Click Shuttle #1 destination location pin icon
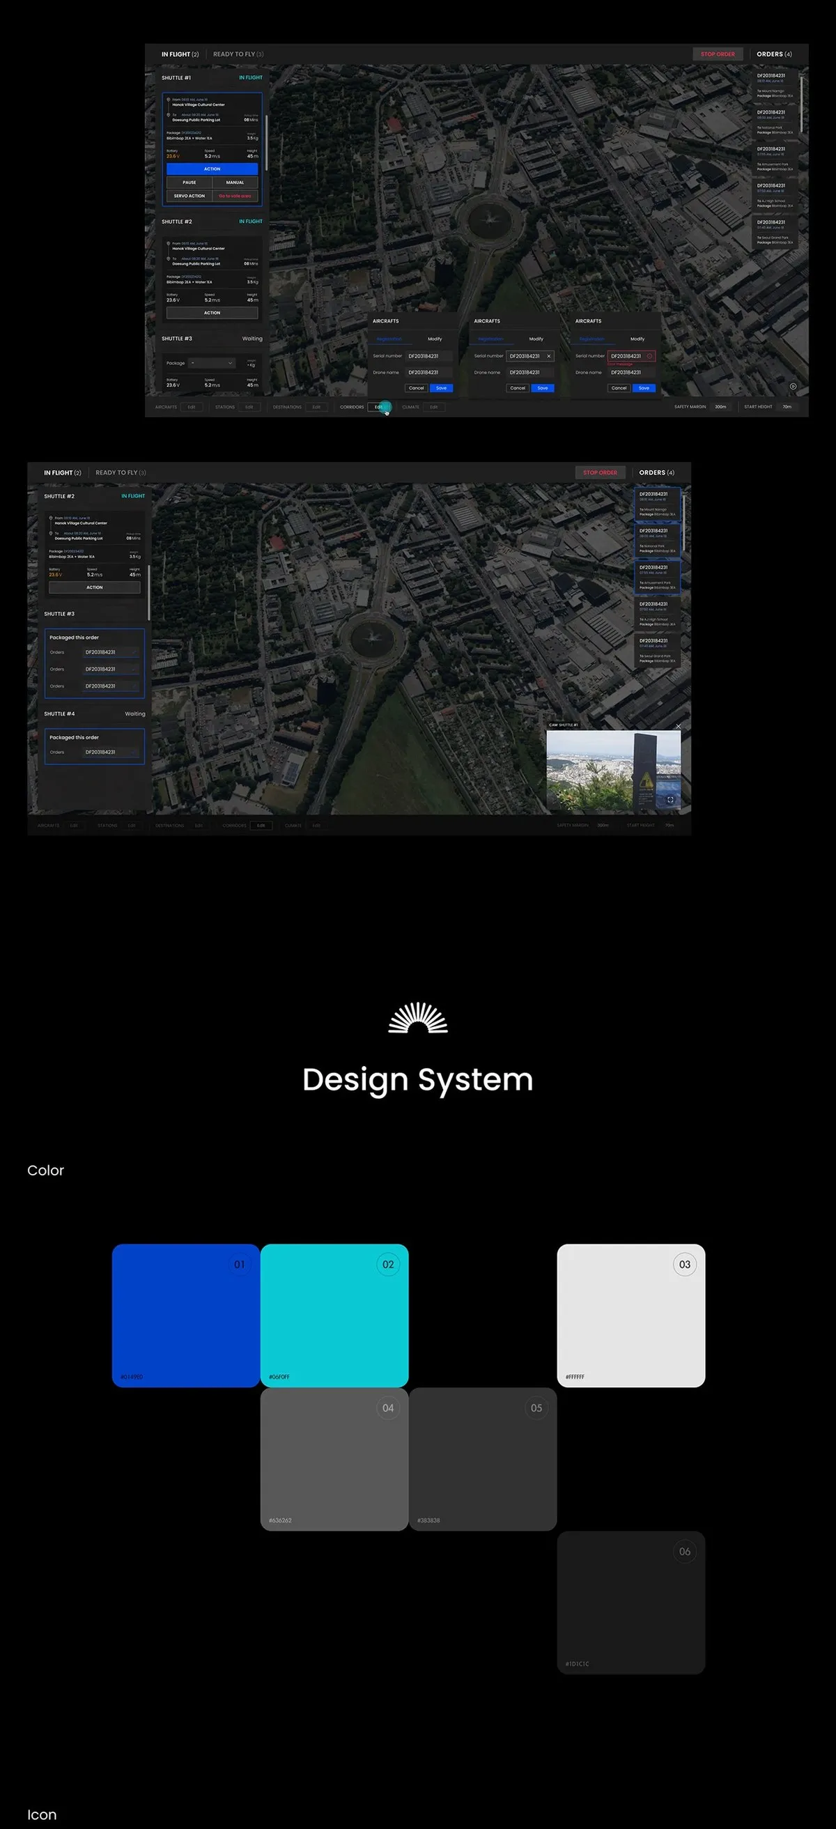836x1829 pixels. pyautogui.click(x=168, y=115)
